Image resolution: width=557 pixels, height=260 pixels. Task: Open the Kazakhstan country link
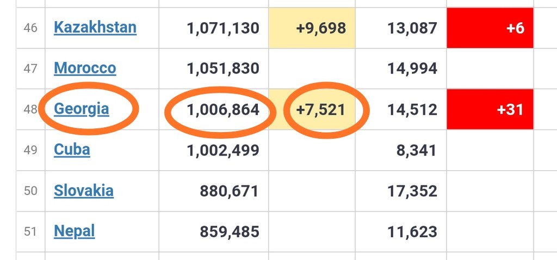point(95,27)
